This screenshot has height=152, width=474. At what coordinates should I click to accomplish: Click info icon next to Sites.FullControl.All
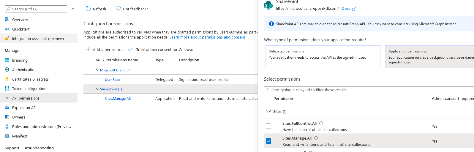tap(321, 123)
